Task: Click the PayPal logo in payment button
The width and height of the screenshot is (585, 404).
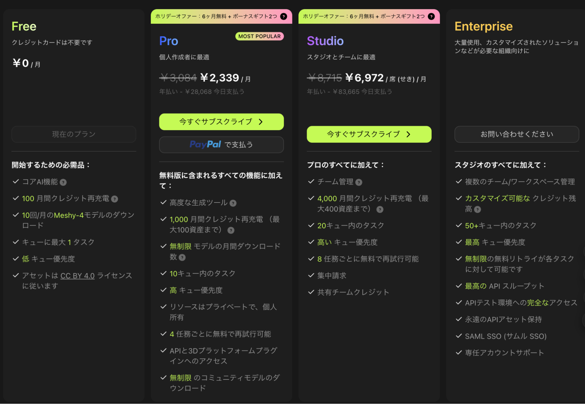Action: (205, 145)
